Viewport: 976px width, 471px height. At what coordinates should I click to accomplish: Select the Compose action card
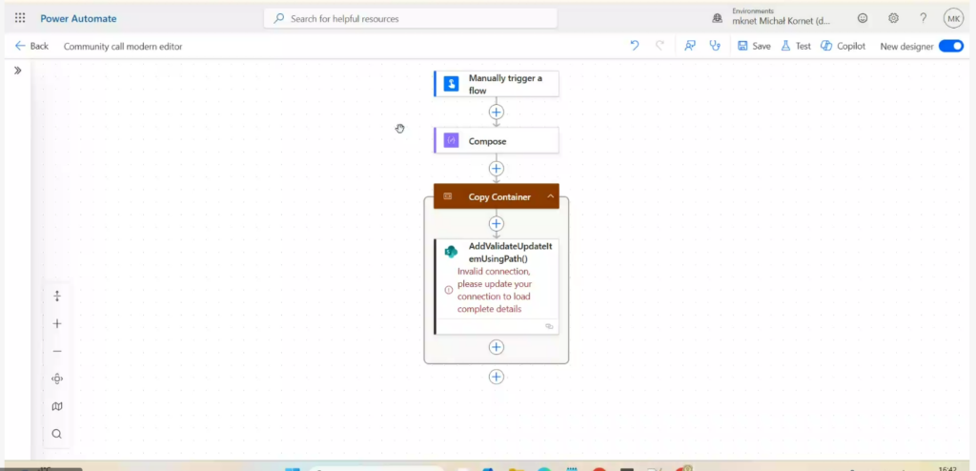[x=496, y=141]
